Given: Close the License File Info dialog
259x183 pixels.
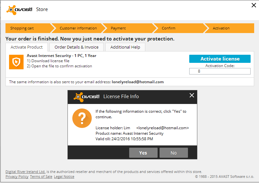Looking at the screenshot, I should click(x=192, y=95).
